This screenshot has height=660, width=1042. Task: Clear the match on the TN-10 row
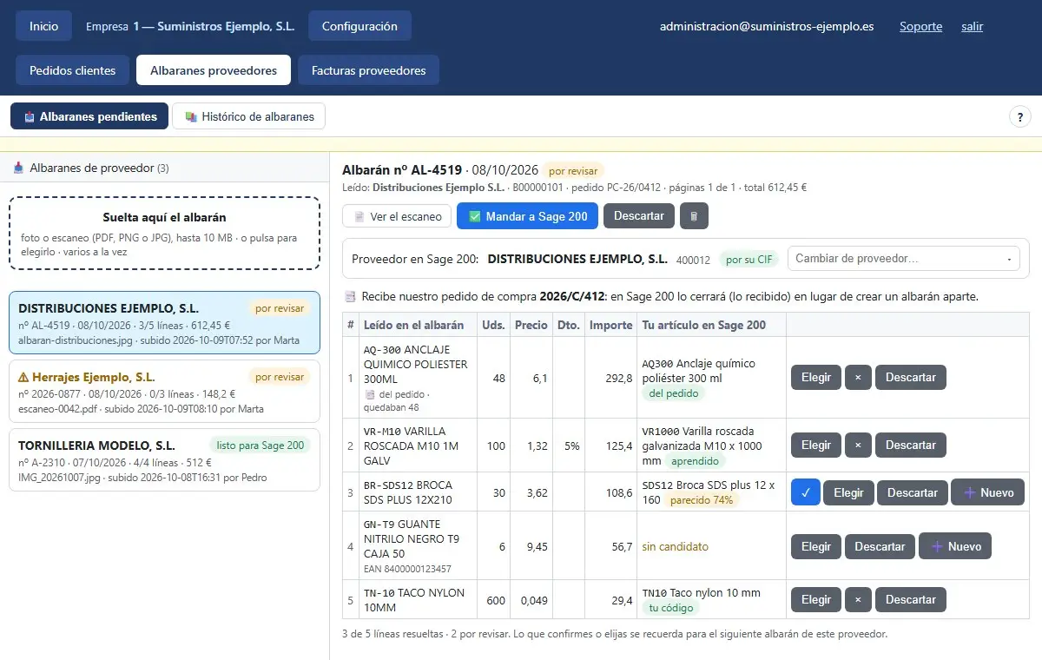point(858,600)
